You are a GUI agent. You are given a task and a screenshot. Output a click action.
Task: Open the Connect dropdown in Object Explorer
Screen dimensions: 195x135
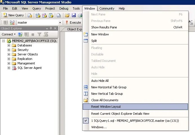(8, 34)
